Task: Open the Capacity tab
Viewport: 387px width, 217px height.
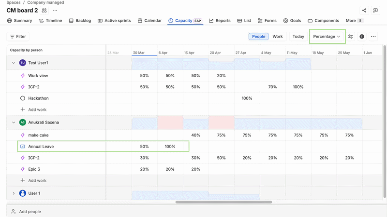Action: [185, 21]
